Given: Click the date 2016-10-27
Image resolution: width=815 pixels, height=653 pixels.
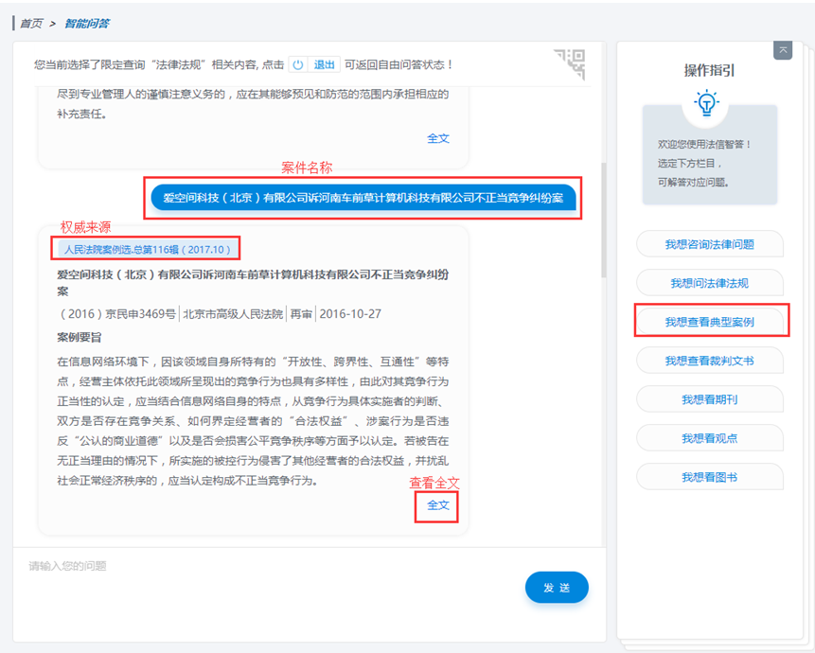Looking at the screenshot, I should pos(350,314).
